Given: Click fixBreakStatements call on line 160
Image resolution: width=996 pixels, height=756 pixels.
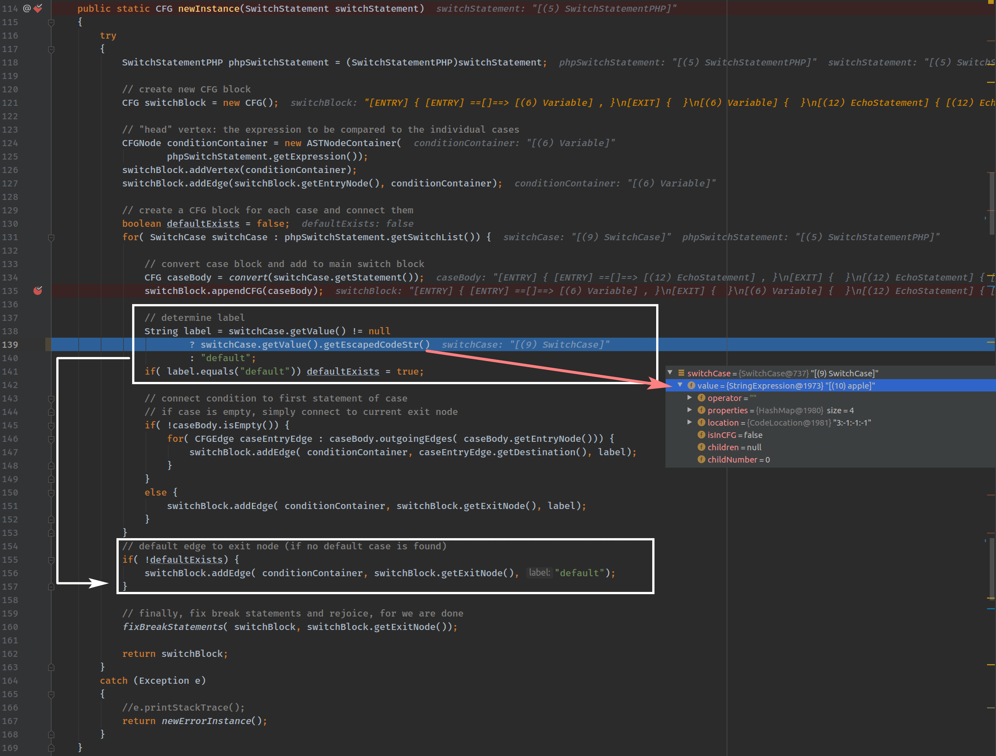Looking at the screenshot, I should pos(173,627).
